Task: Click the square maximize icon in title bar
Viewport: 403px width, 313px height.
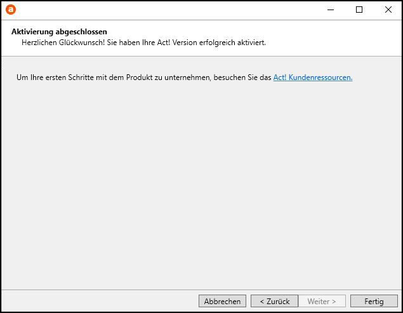Action: point(359,10)
